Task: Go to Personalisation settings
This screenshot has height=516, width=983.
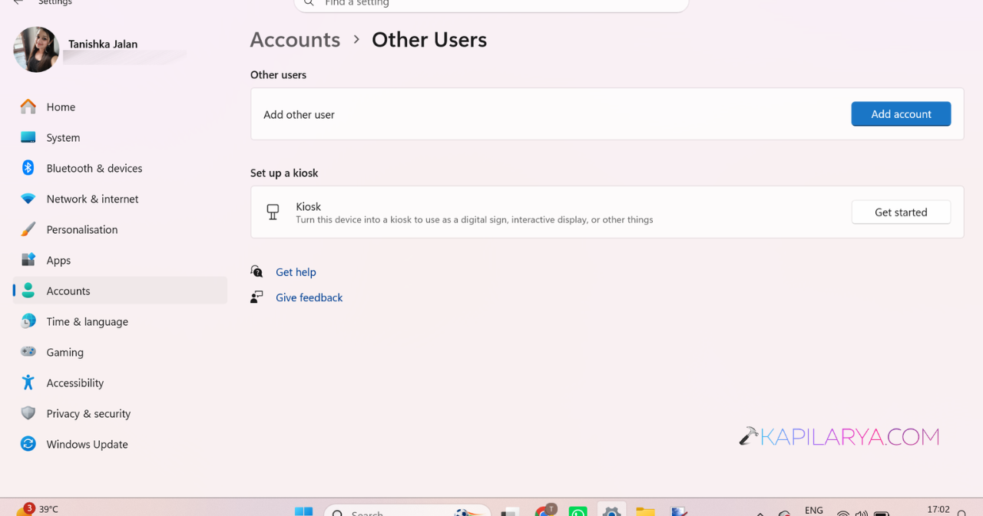Action: coord(120,229)
